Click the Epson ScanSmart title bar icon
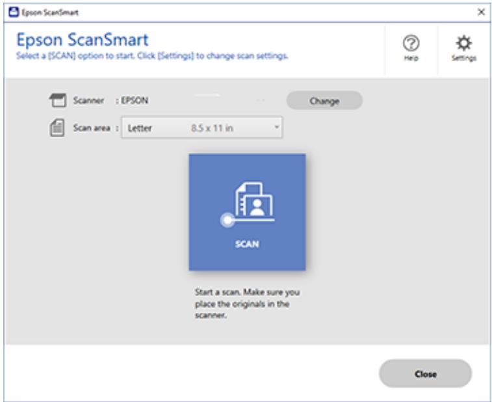This screenshot has width=492, height=402. click(14, 12)
